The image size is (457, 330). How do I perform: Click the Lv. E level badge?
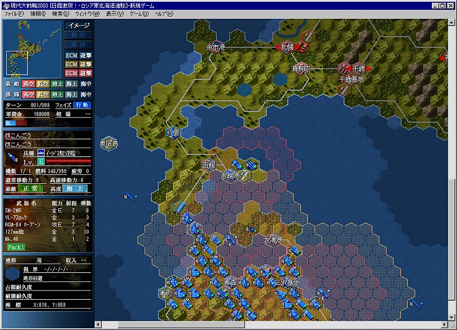click(41, 162)
